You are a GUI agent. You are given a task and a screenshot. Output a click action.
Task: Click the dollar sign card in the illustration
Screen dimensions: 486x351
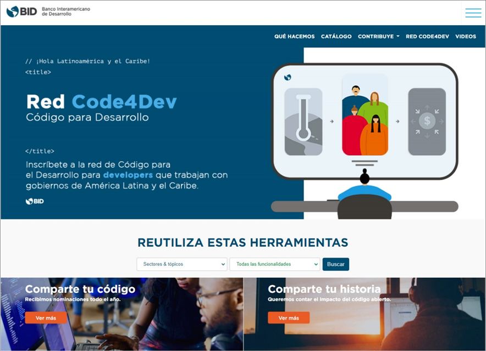coord(427,122)
